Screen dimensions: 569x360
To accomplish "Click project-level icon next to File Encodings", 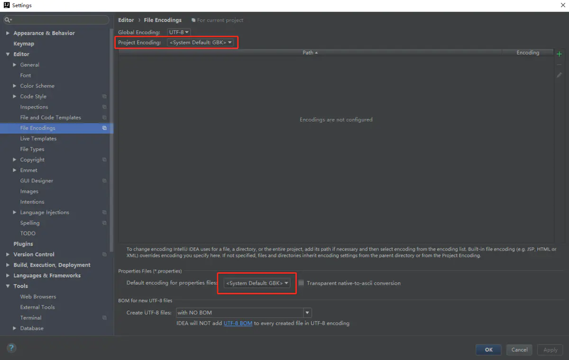I will (104, 128).
